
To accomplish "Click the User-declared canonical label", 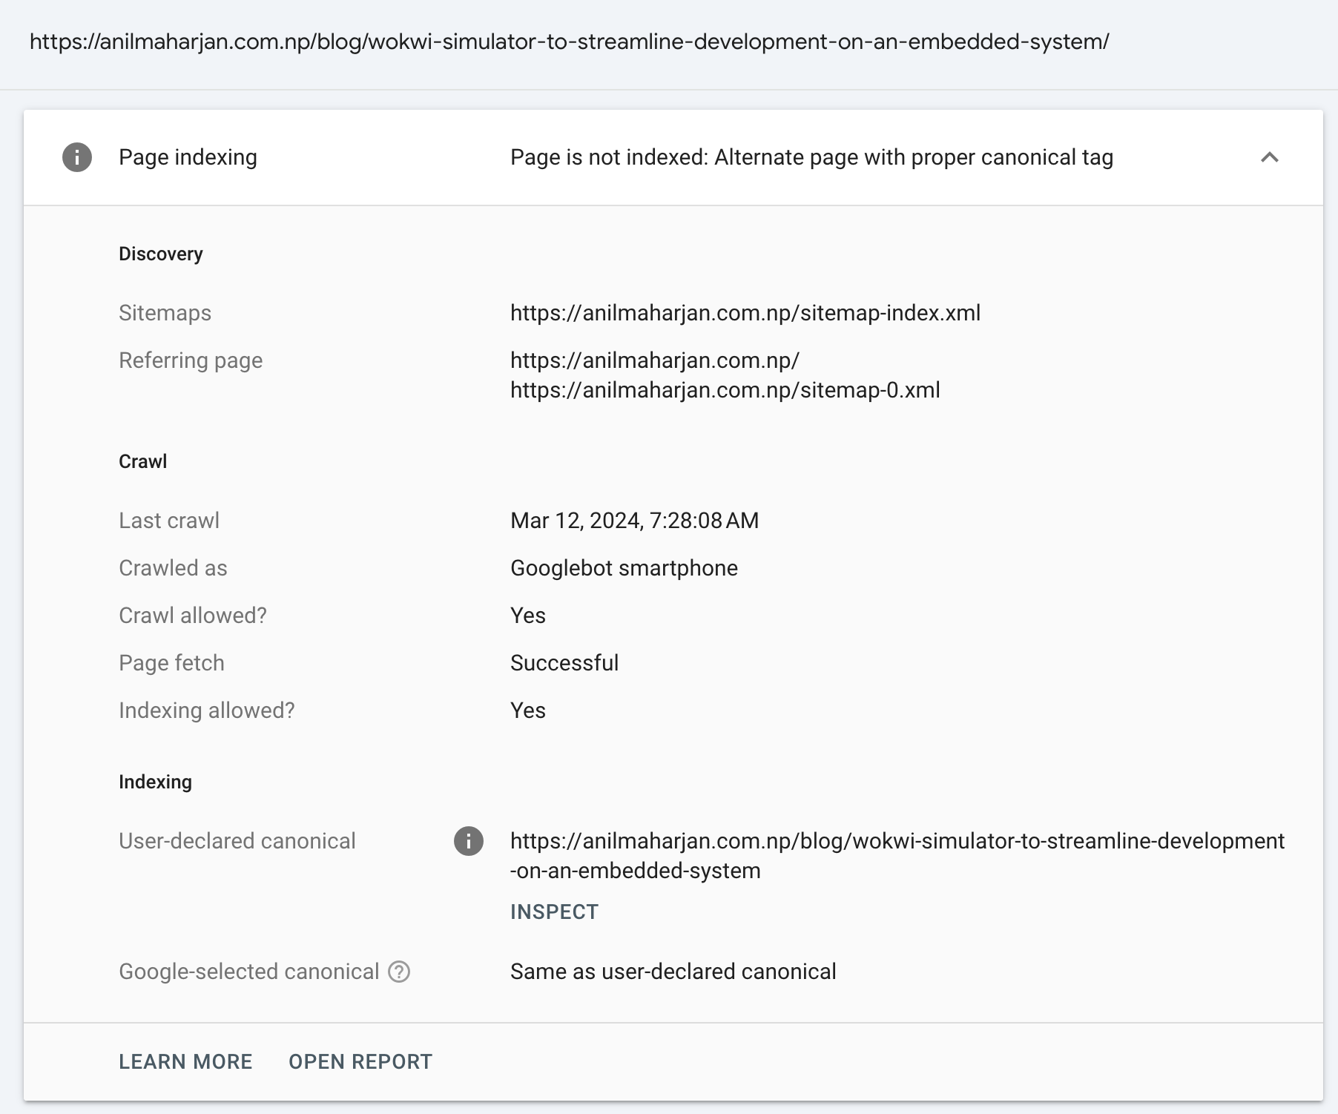I will coord(237,841).
